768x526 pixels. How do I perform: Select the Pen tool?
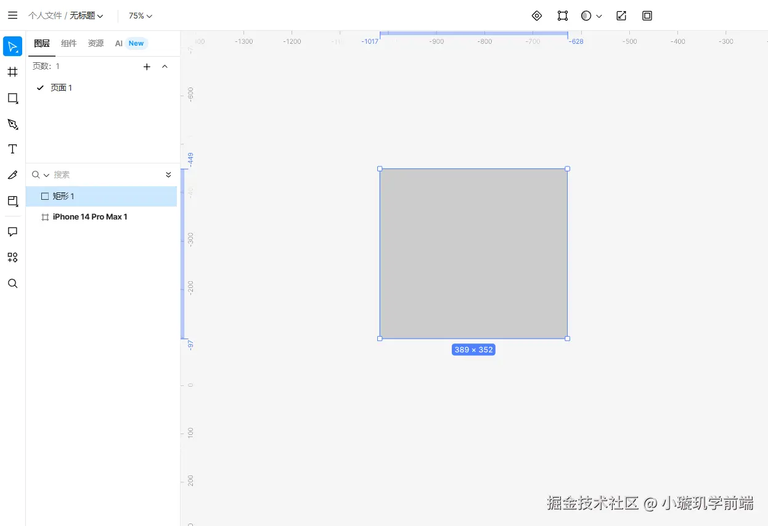click(x=13, y=124)
